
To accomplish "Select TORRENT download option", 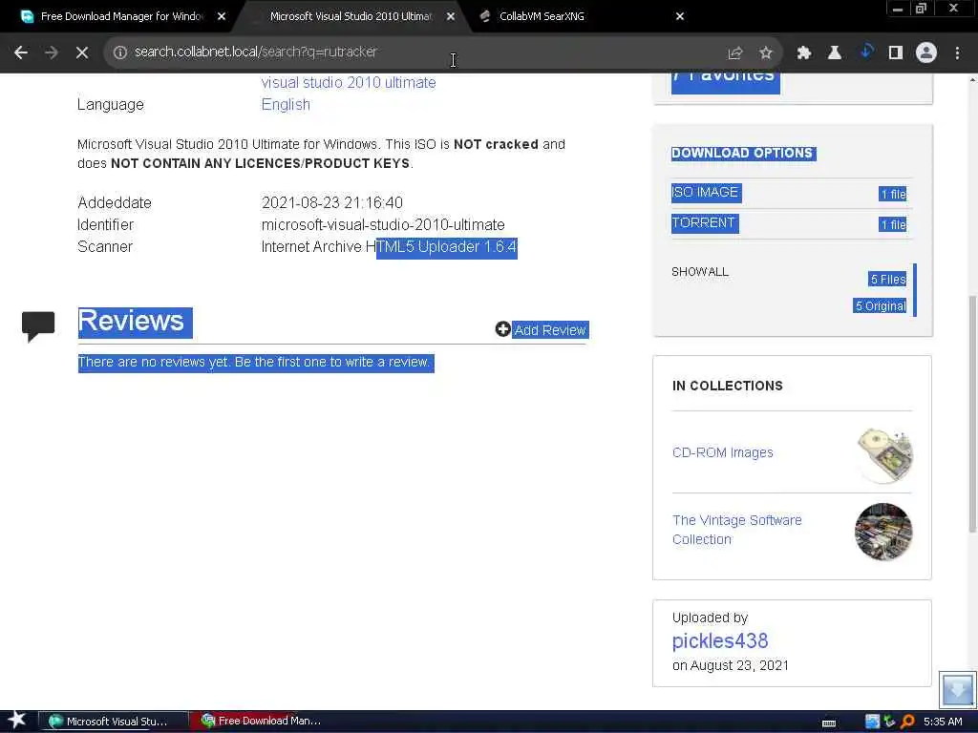I will point(704,222).
